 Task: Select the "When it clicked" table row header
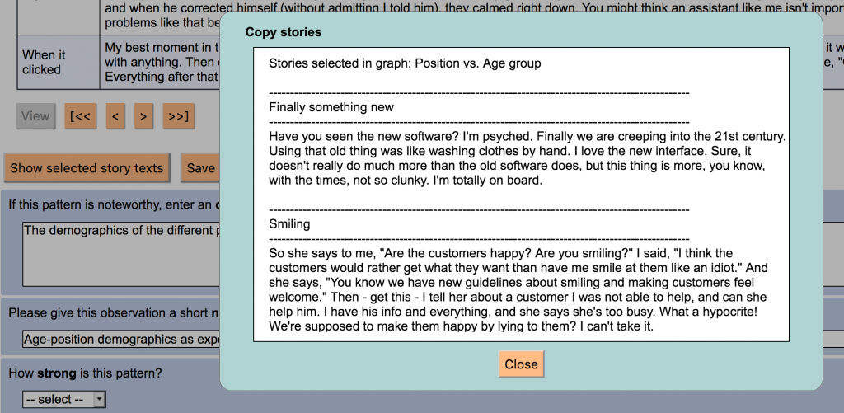(45, 62)
